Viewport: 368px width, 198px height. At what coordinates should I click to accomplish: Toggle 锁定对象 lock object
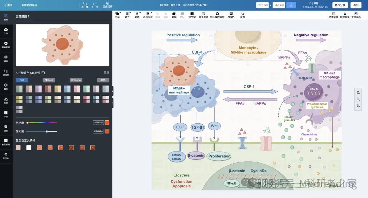344,15
